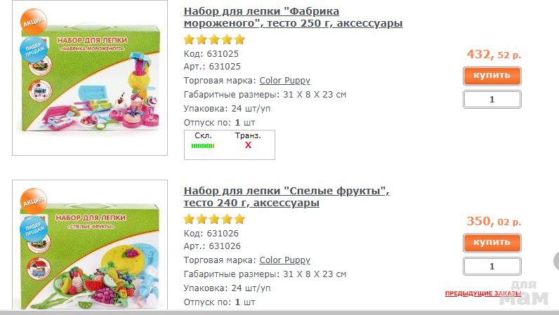Click the ЛИДЕР ПРОДАЖ badge on the ice cream set

pyautogui.click(x=34, y=50)
